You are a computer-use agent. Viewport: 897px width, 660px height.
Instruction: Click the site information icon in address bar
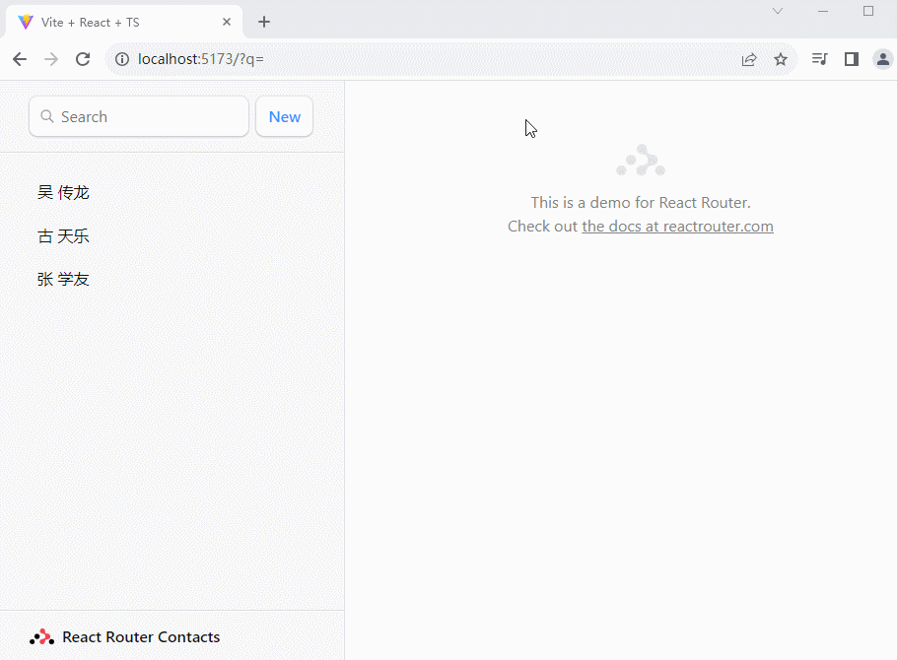click(122, 59)
